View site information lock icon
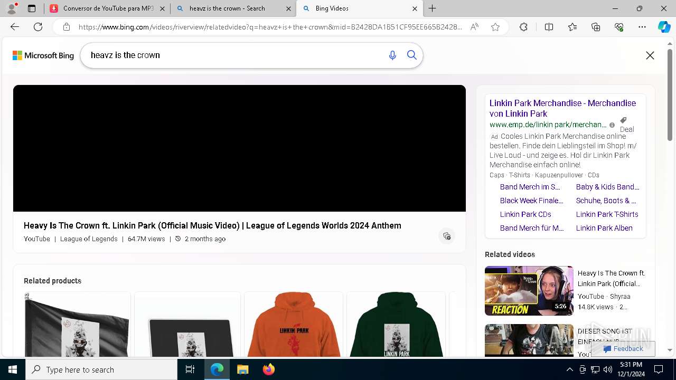The height and width of the screenshot is (380, 676). click(67, 27)
